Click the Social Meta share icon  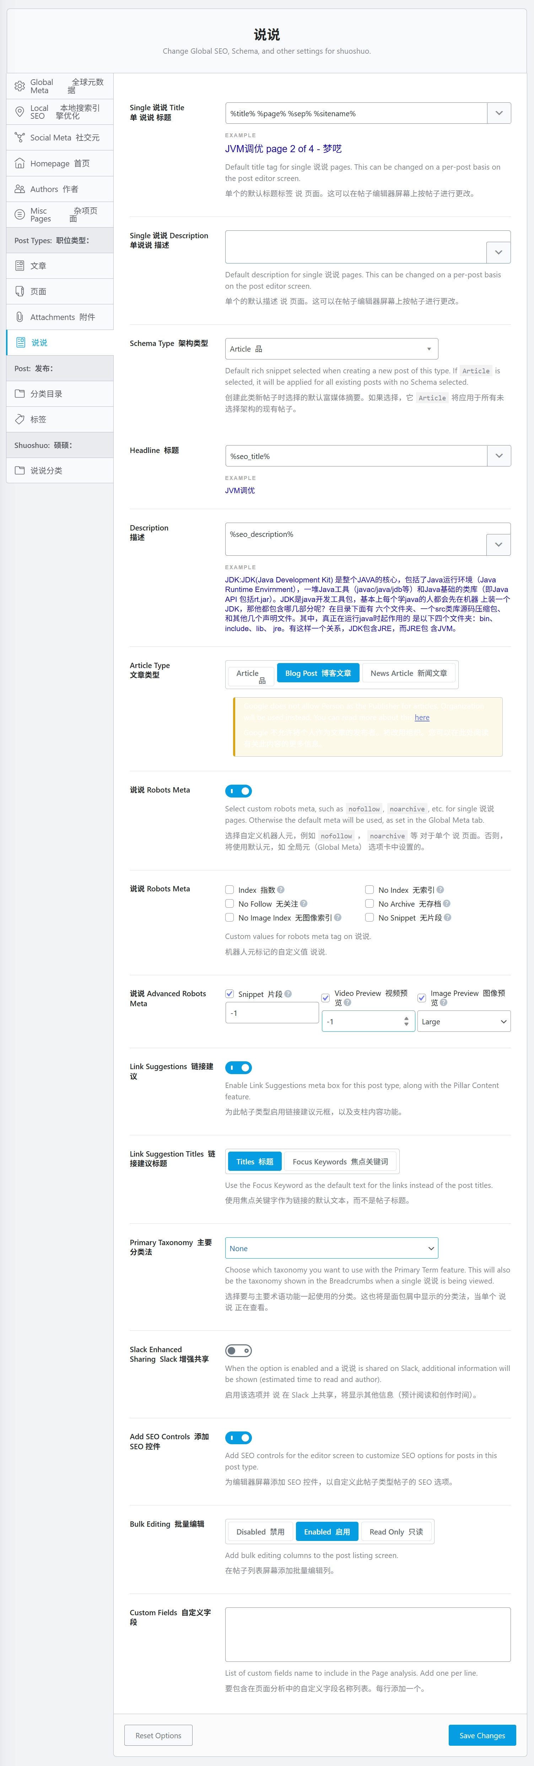[x=20, y=138]
